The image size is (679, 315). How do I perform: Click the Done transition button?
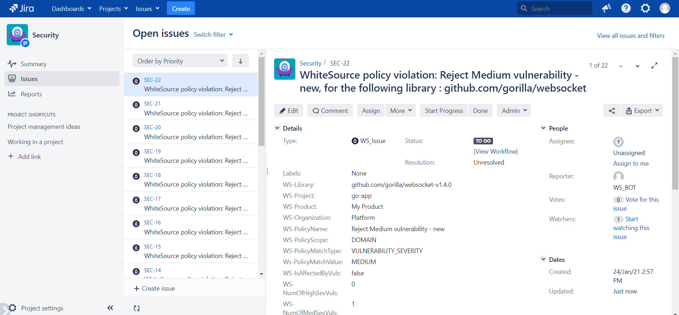(x=480, y=111)
